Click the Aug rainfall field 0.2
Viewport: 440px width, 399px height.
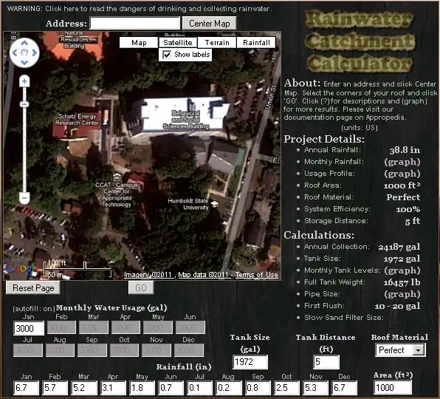229,388
